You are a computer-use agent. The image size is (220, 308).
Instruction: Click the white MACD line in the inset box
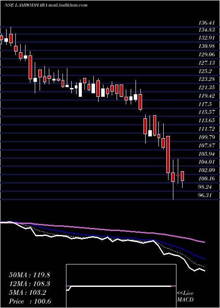tap(120, 286)
